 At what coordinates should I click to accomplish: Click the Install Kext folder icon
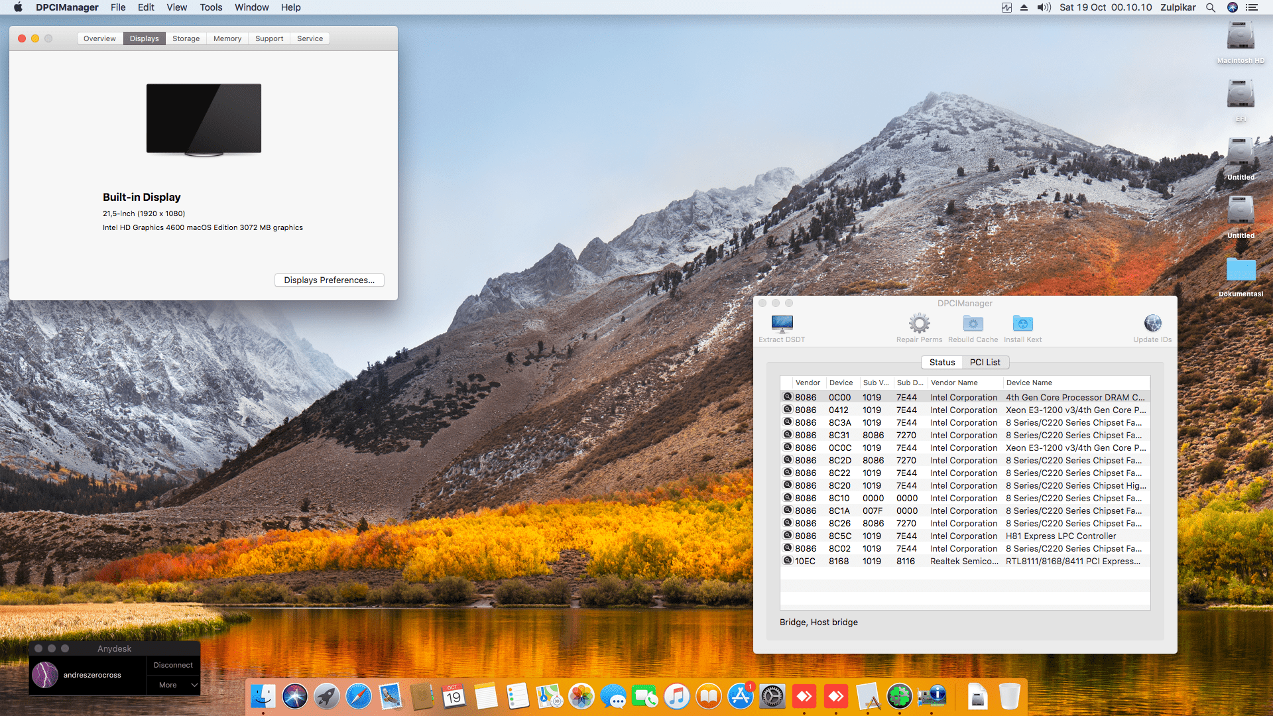tap(1022, 324)
